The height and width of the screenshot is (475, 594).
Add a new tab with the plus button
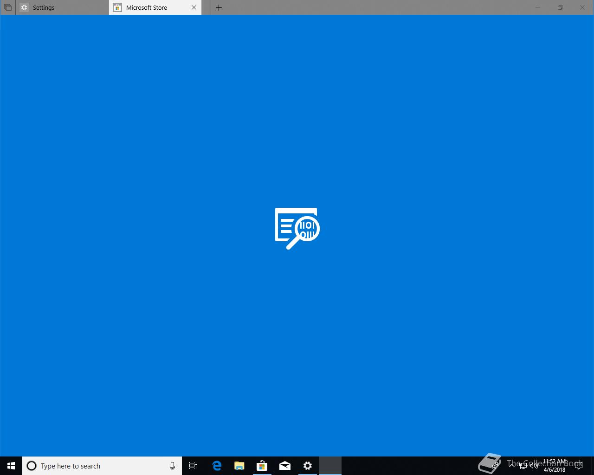(219, 7)
